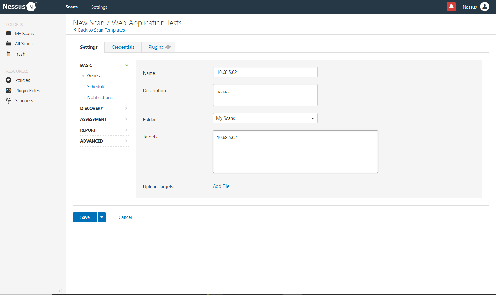Open Policies in the sidebar
Image resolution: width=496 pixels, height=295 pixels.
coord(23,80)
